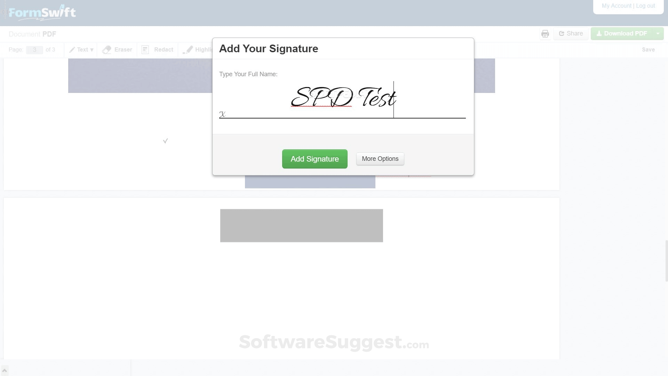Click the checkmark visibility toggle

(x=165, y=141)
